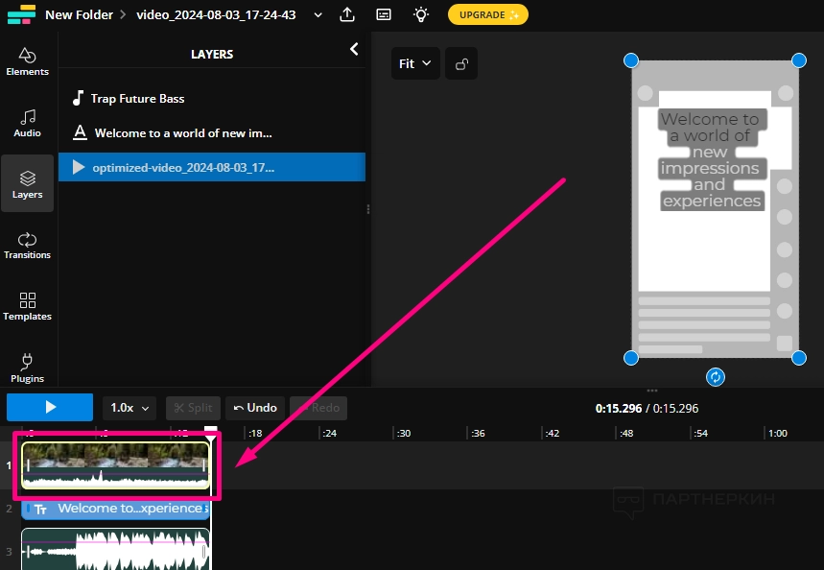
Task: Click the :30 mark on timeline ruler
Action: [403, 434]
